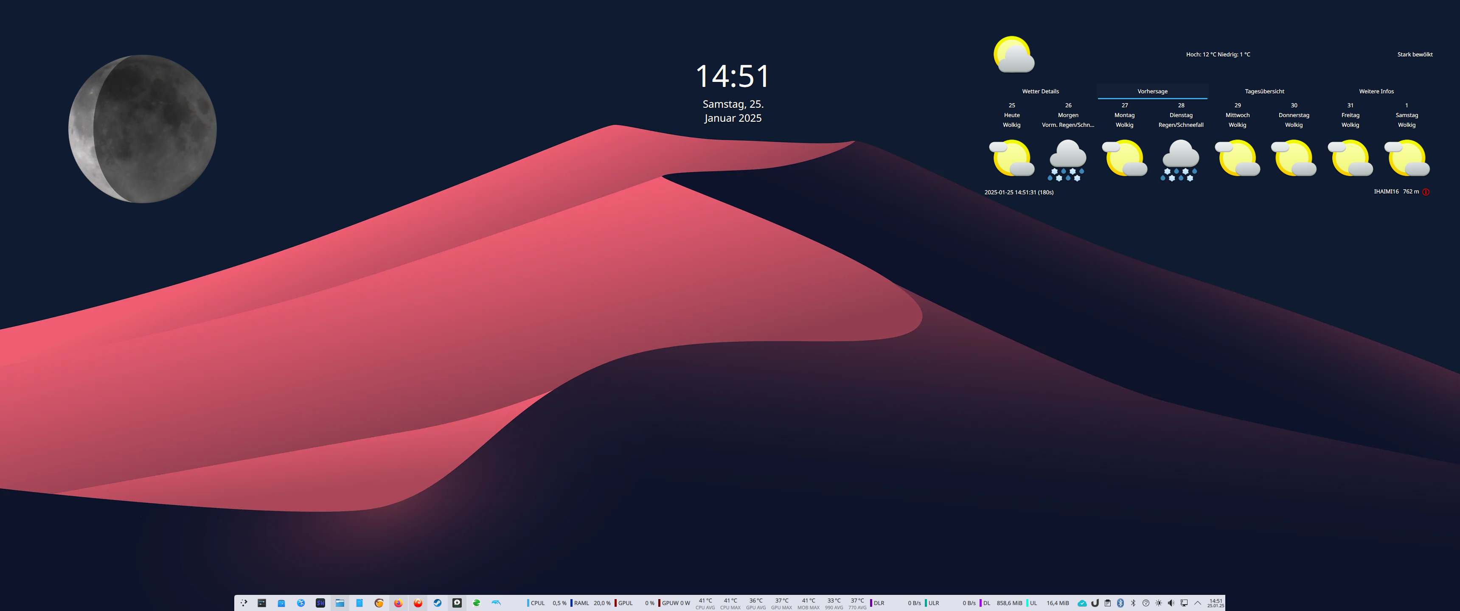This screenshot has width=1460, height=611.
Task: Click the red info icon next to 762 m
Action: tap(1426, 192)
